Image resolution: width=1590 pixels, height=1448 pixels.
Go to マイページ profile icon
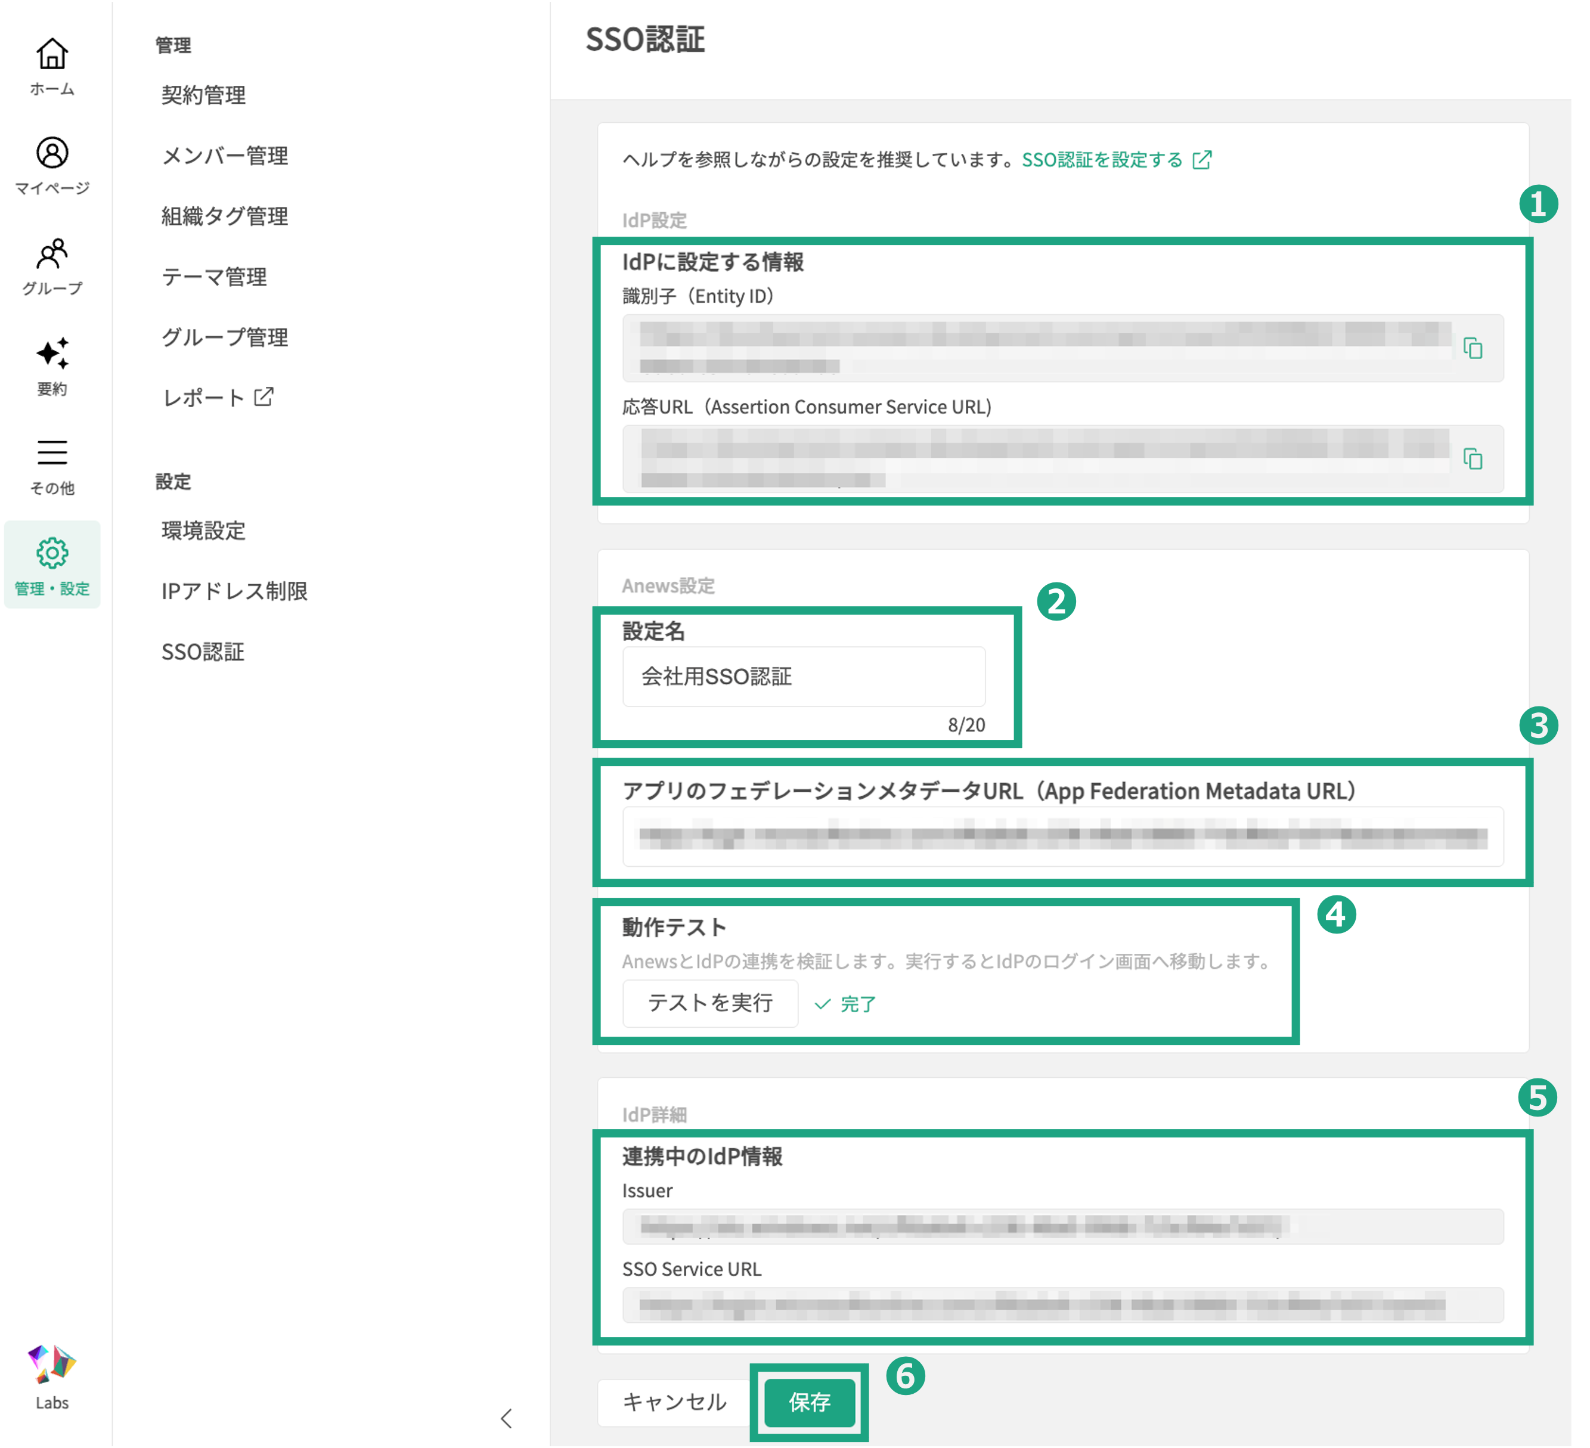pyautogui.click(x=52, y=153)
